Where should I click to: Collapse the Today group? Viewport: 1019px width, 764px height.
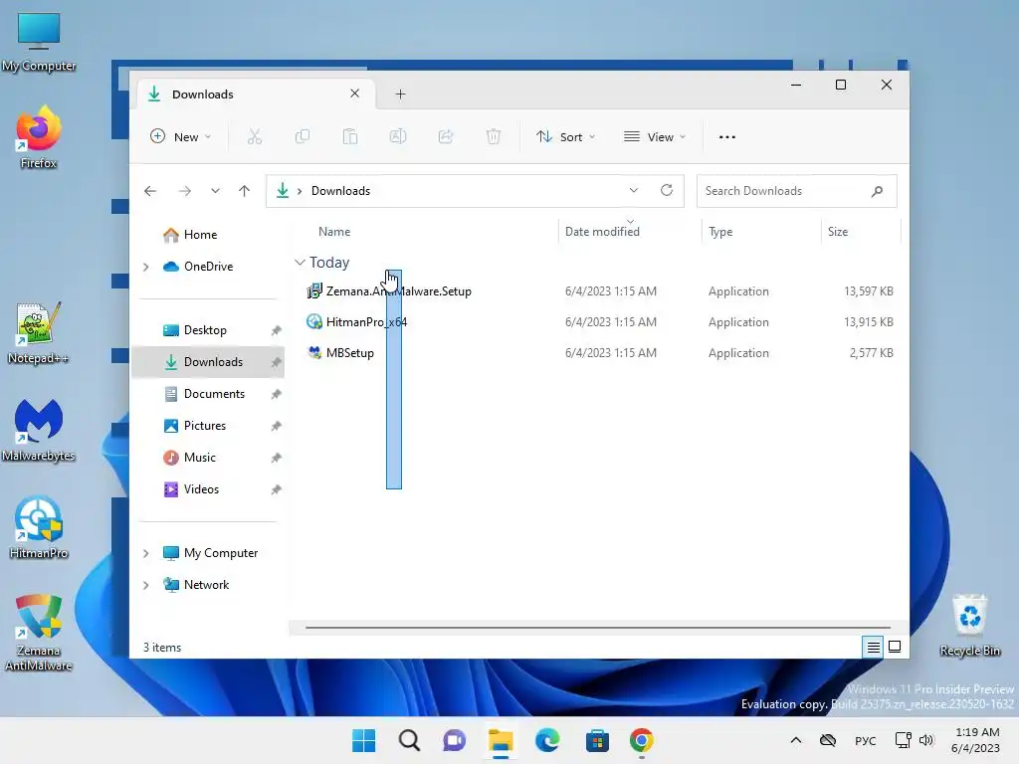(300, 263)
